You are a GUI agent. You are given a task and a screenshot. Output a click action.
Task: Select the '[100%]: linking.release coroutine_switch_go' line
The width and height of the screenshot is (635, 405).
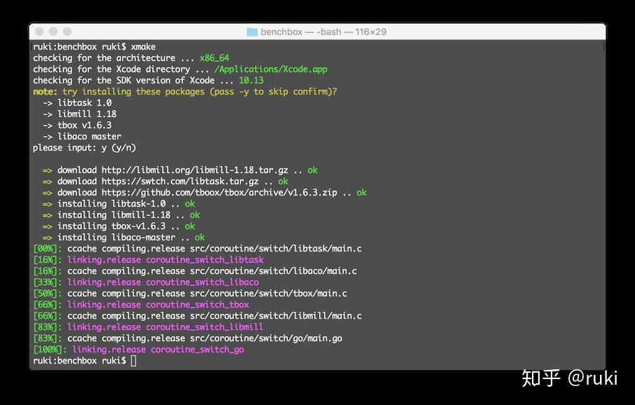[x=140, y=349]
